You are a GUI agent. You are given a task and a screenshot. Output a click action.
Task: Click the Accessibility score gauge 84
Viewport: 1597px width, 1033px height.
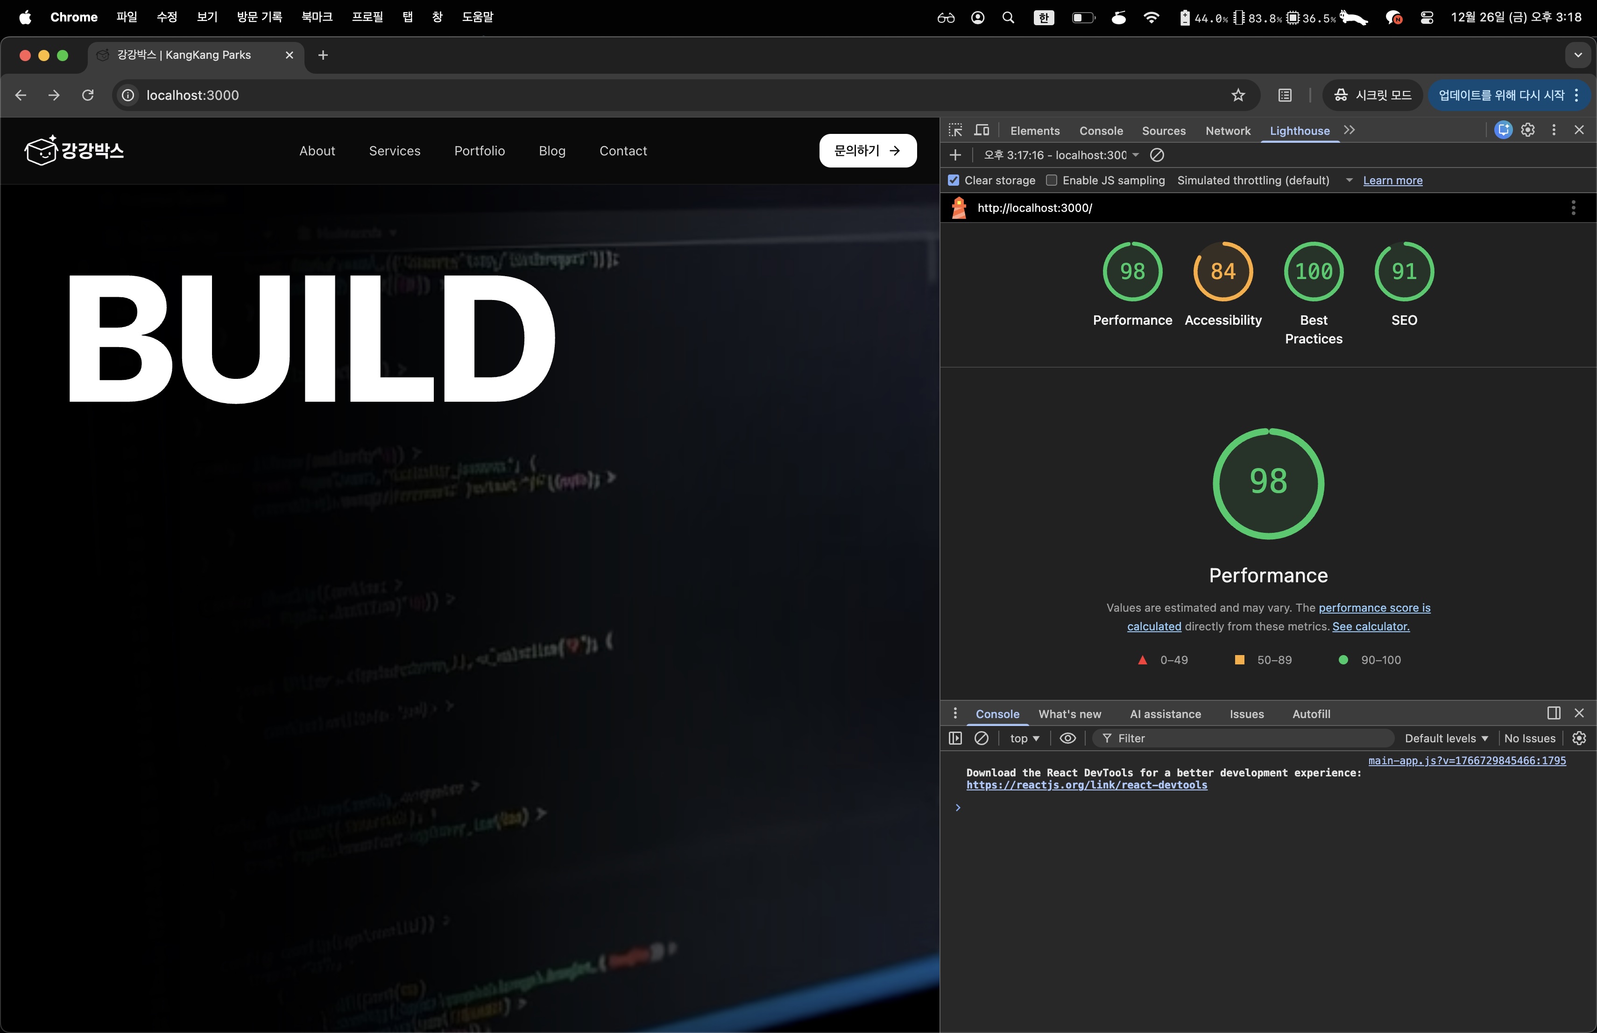tap(1222, 272)
